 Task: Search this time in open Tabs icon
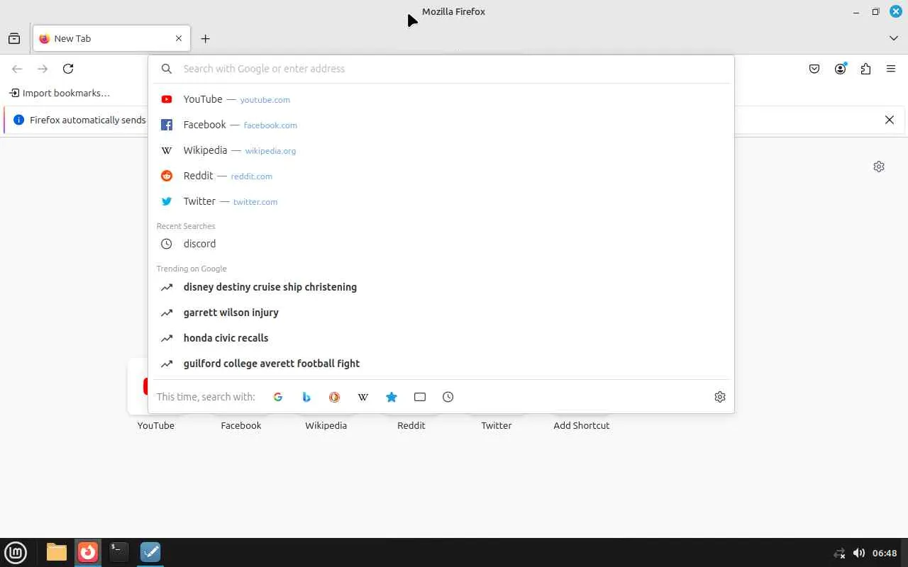coord(420,397)
